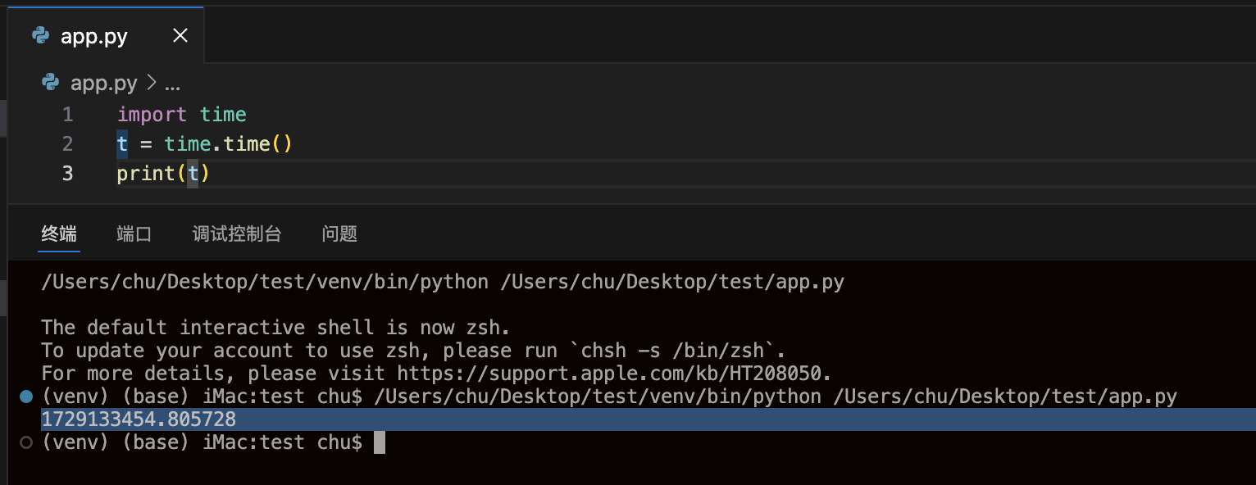The height and width of the screenshot is (485, 1256).
Task: Show the 调试控制台 panel tab
Action: [x=237, y=233]
